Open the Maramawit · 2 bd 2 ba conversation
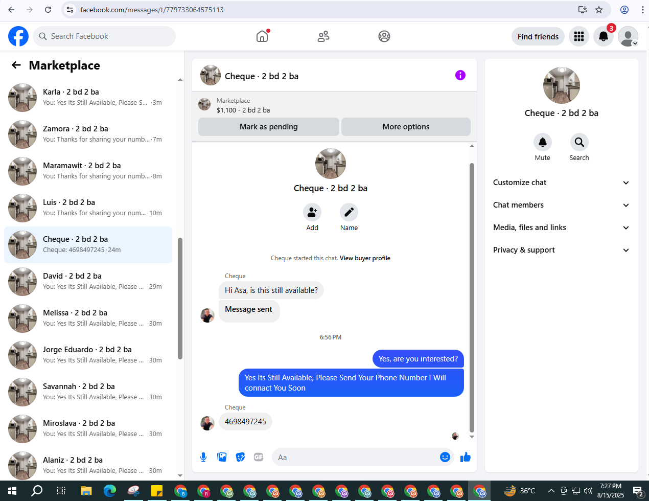 (x=88, y=171)
